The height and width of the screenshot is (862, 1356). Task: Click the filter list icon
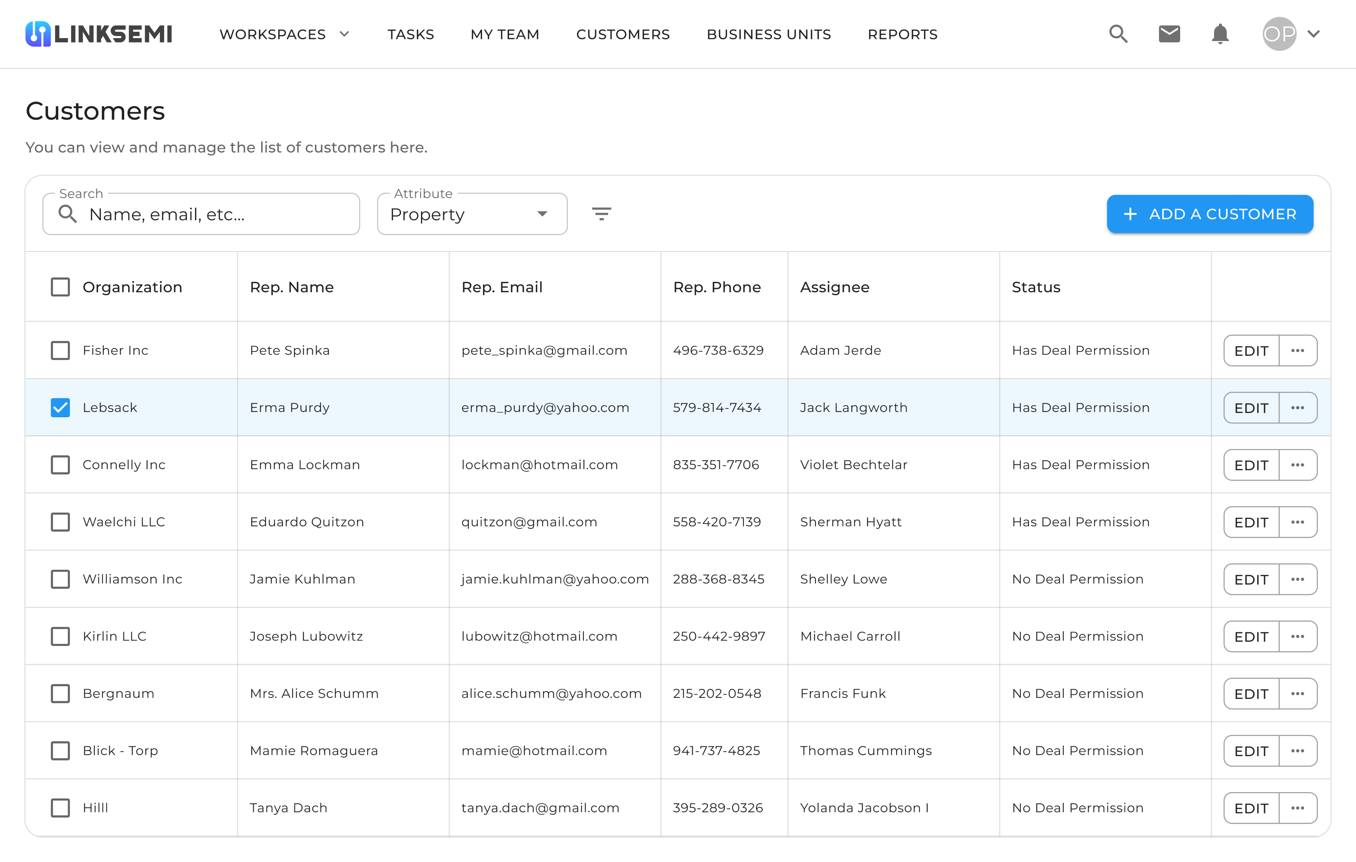(602, 214)
